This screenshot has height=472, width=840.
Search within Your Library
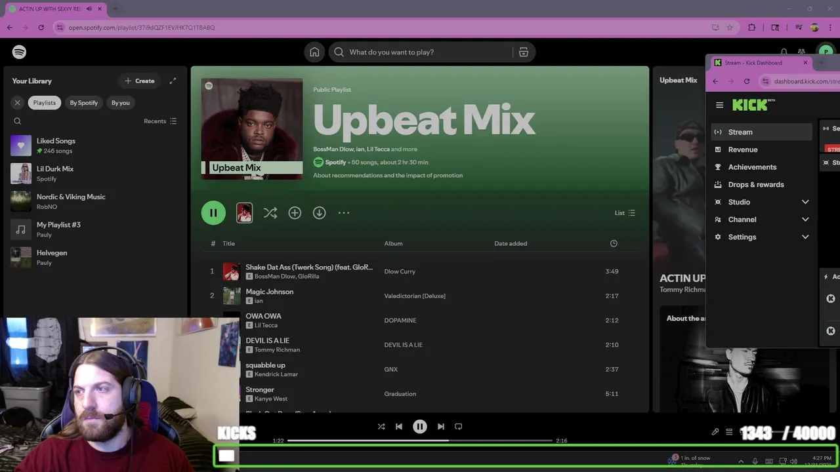point(18,121)
